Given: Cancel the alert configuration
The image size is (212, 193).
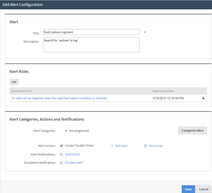Looking at the screenshot, I should 204,189.
